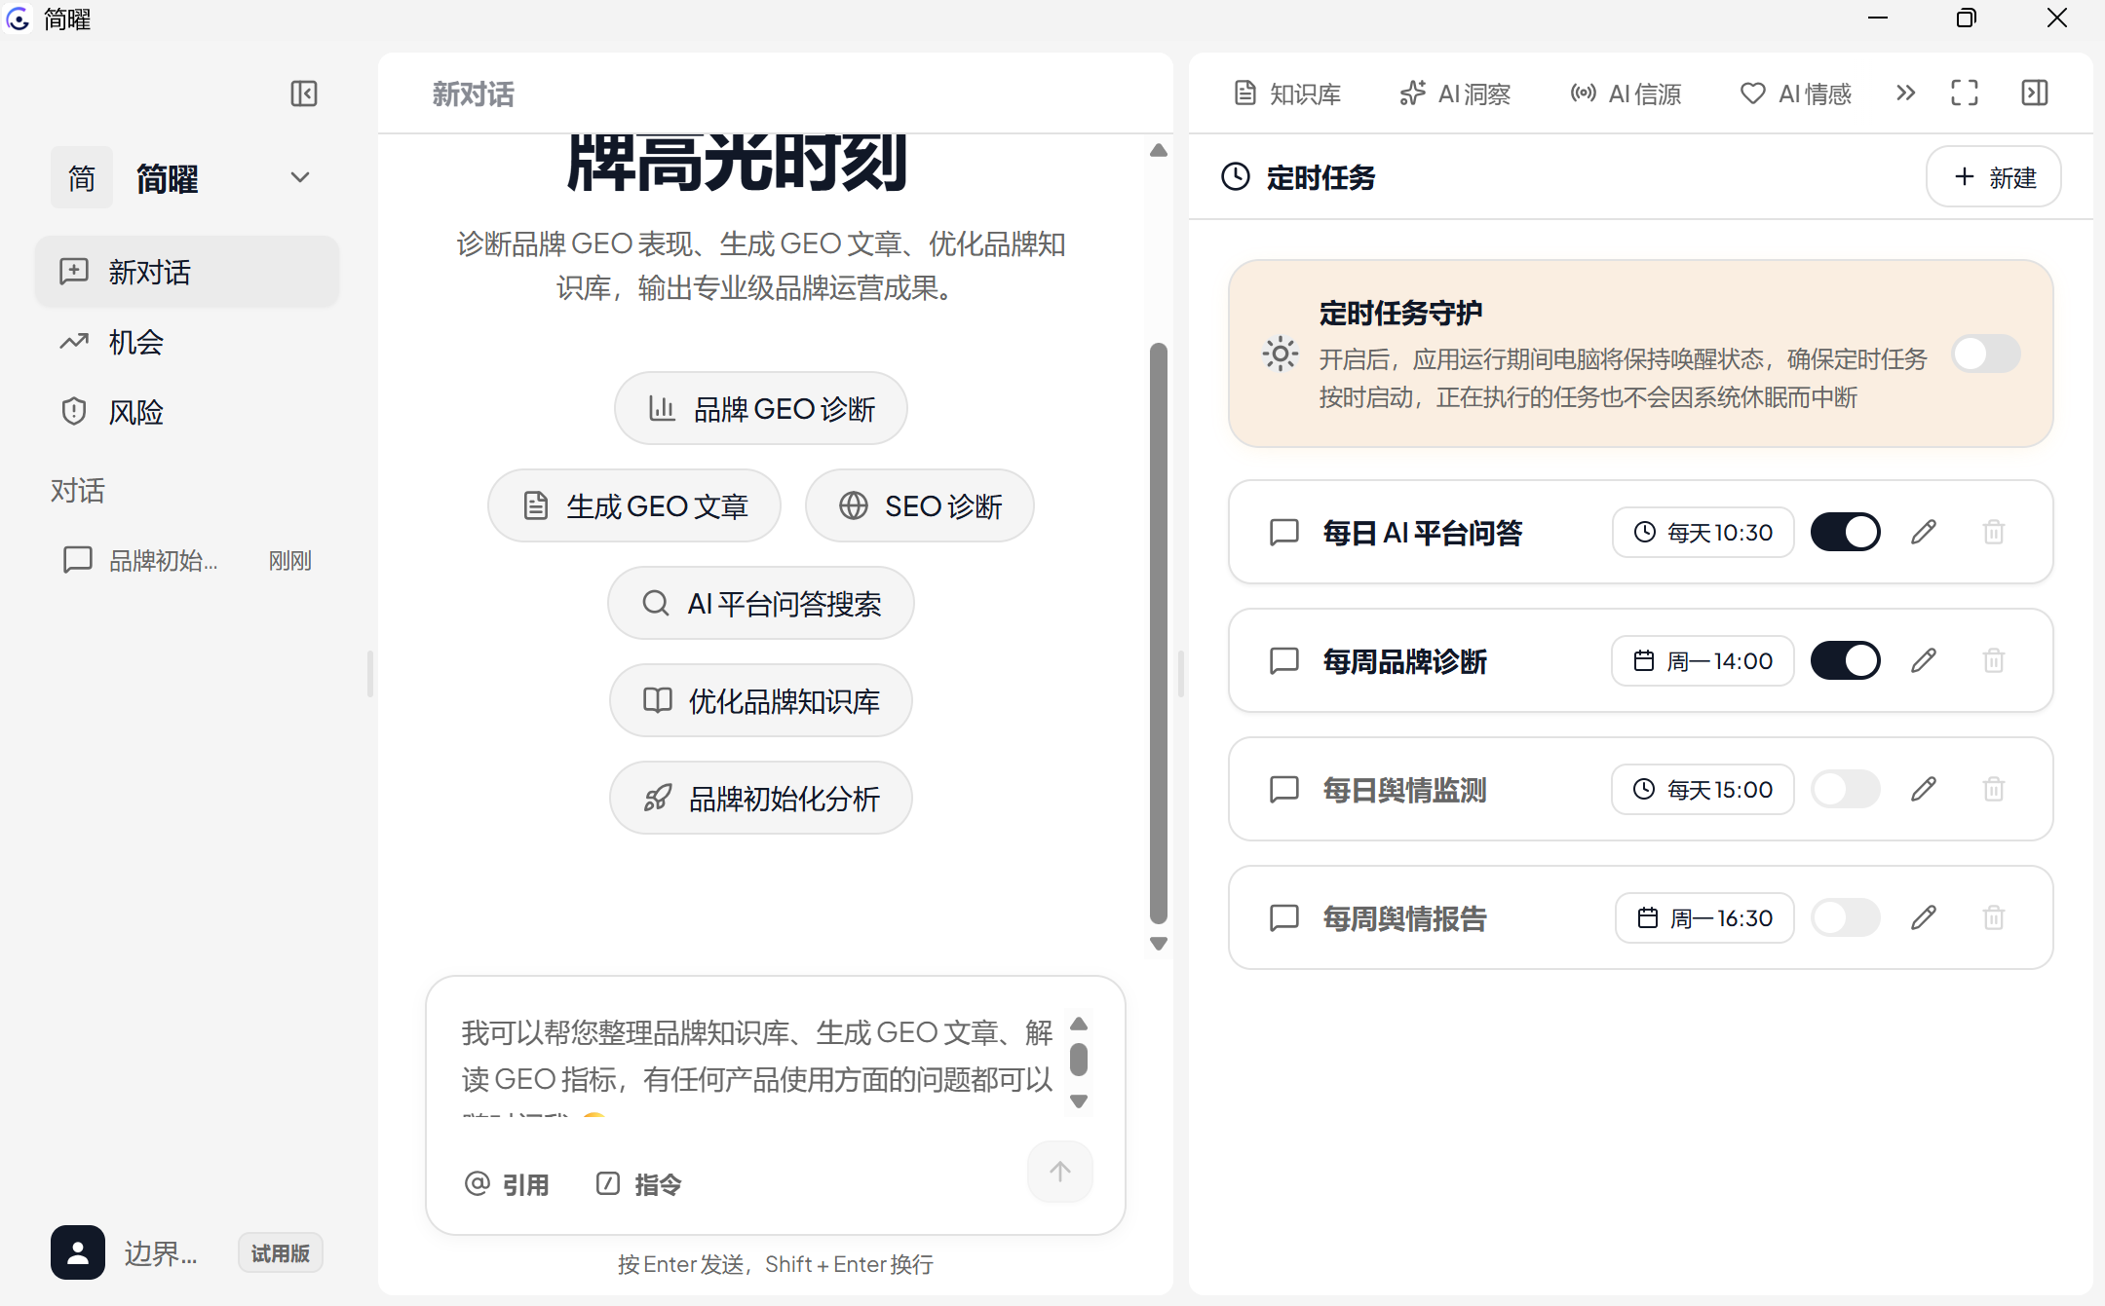This screenshot has height=1306, width=2105.
Task: Open 新对话 in the sidebar
Action: 187,272
